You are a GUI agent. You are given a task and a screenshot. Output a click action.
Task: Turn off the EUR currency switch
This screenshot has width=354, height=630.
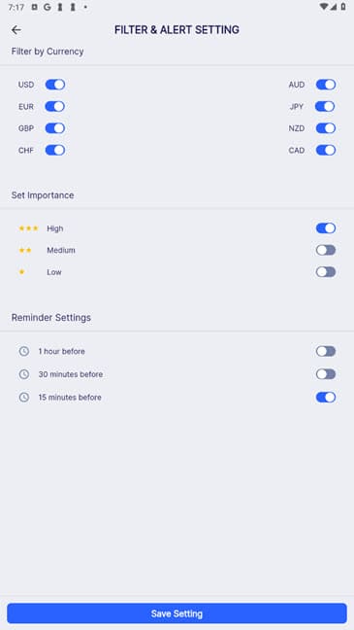[55, 107]
